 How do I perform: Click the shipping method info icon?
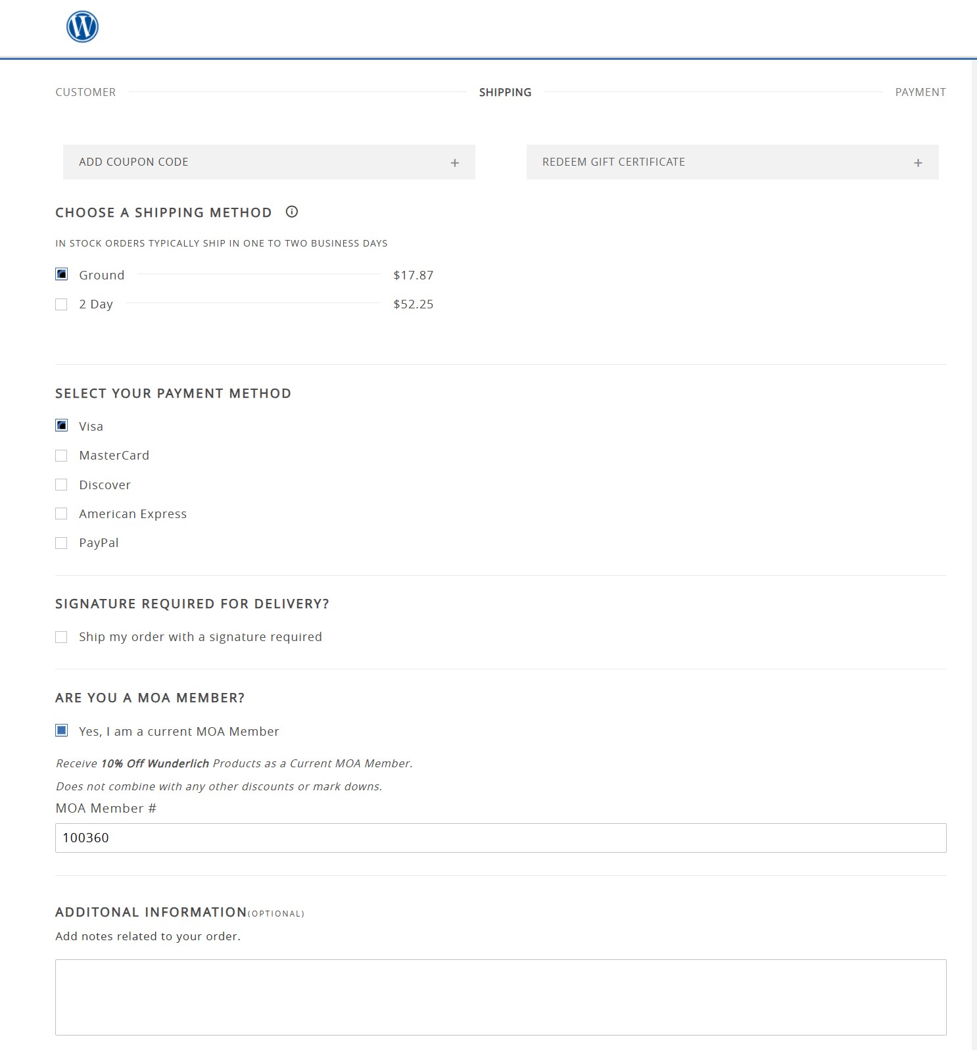pyautogui.click(x=292, y=212)
